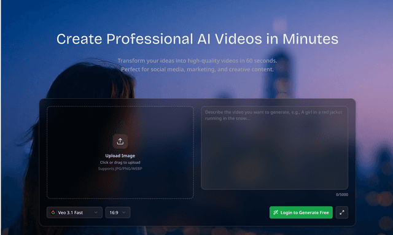Click the 'Click or drag to upload' text

[x=120, y=163]
